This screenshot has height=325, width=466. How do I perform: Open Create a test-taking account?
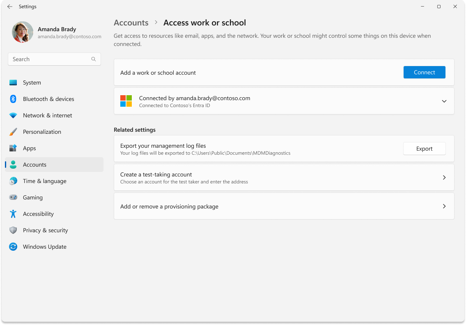click(x=284, y=177)
